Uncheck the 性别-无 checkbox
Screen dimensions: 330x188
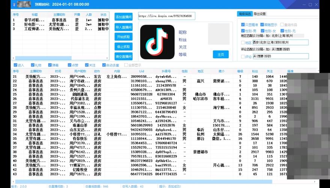[x=282, y=31]
